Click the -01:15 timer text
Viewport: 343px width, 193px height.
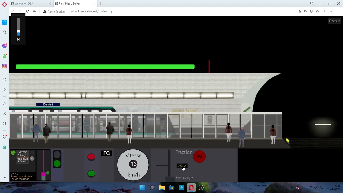[x=14, y=174]
